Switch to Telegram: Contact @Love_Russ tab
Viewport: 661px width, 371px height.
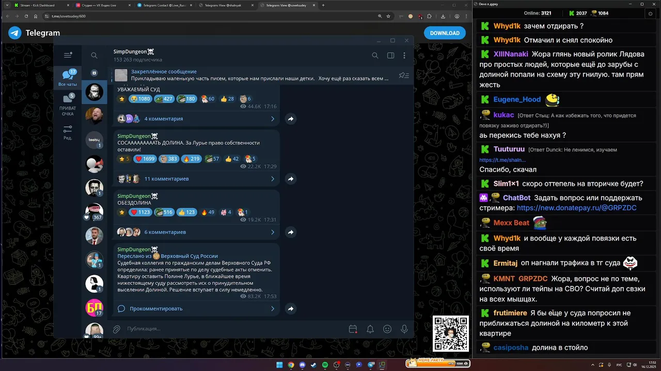pyautogui.click(x=163, y=5)
